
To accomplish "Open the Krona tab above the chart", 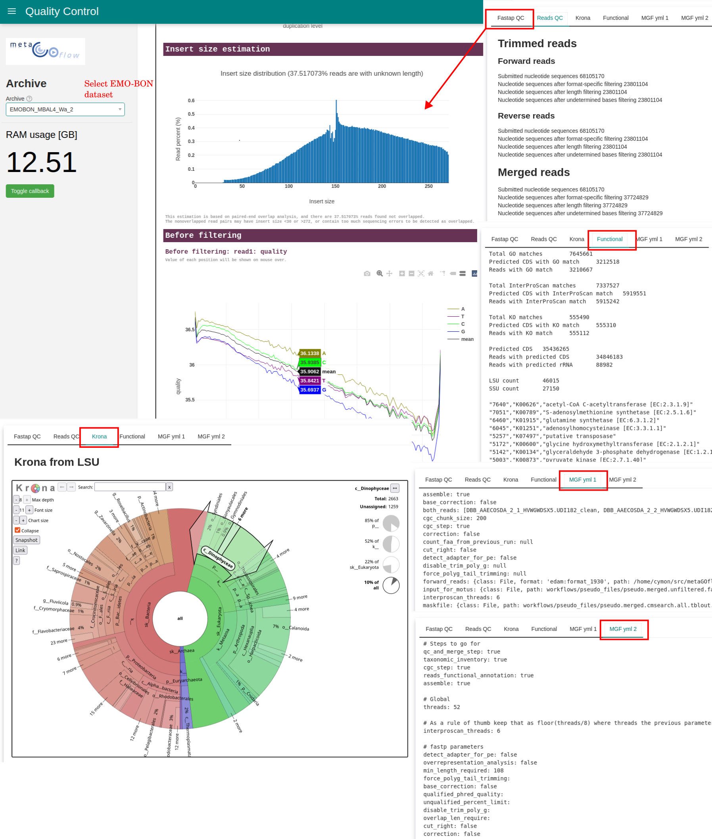I will click(99, 436).
